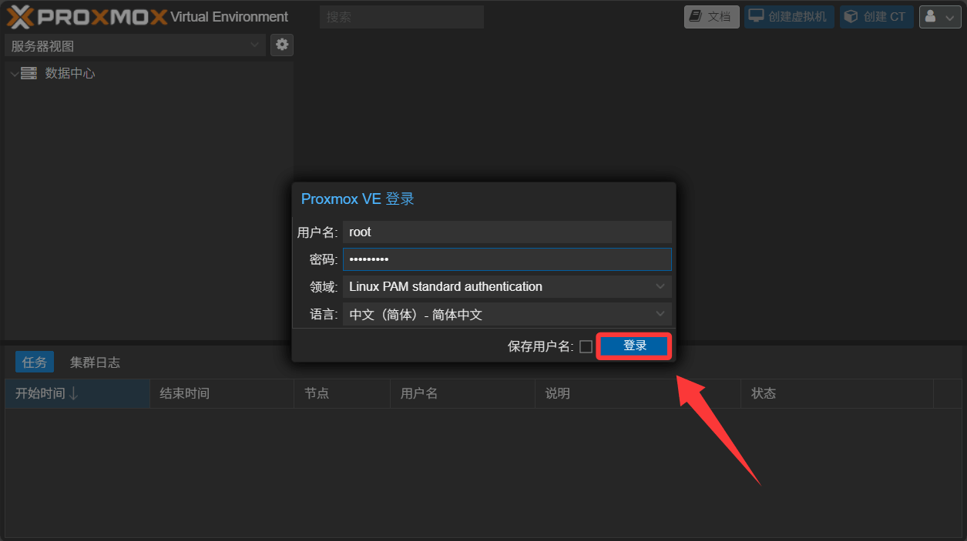Switch to the 任务 tab

pos(35,362)
